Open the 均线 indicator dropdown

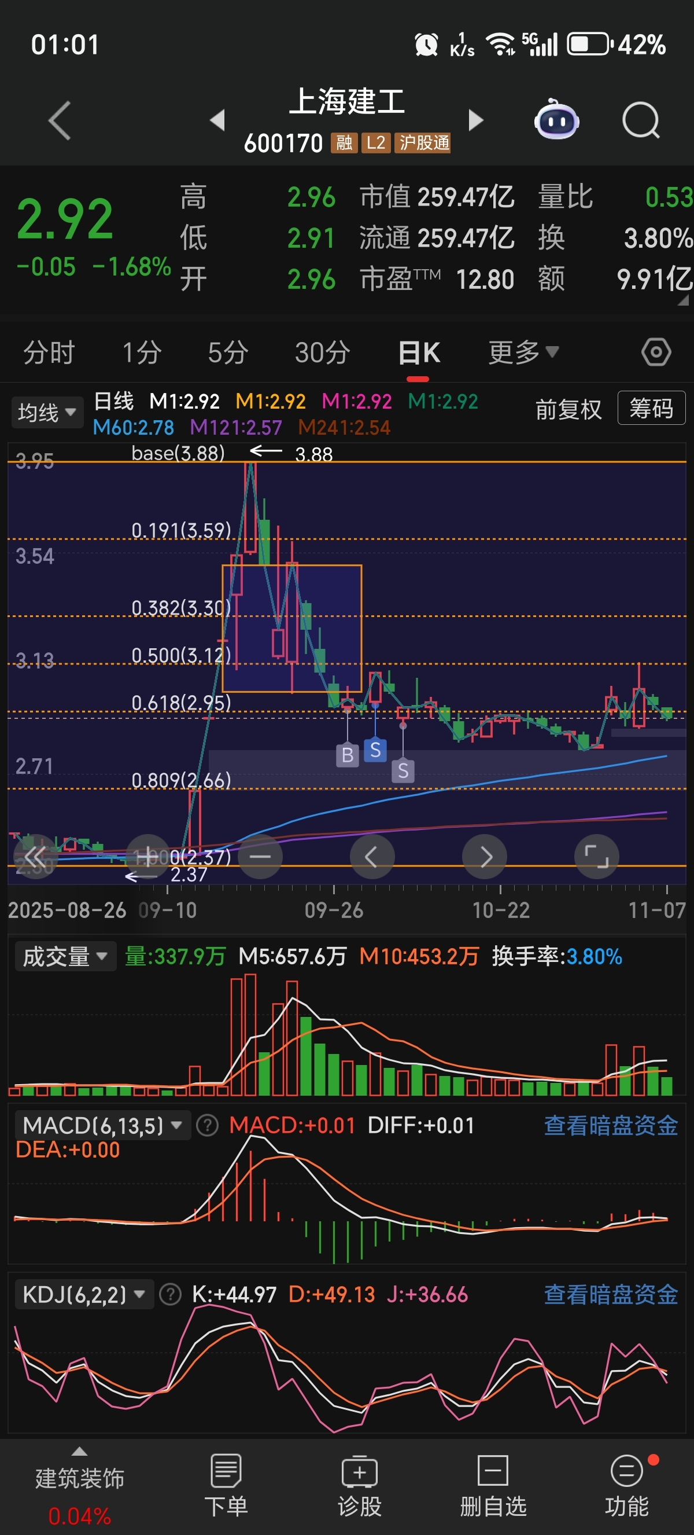tap(47, 412)
